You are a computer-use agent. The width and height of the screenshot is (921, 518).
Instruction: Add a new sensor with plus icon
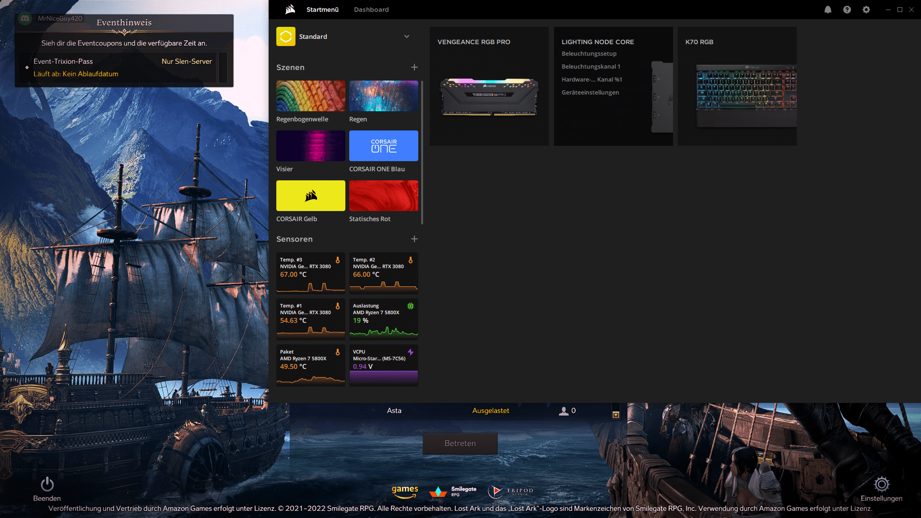pyautogui.click(x=414, y=239)
